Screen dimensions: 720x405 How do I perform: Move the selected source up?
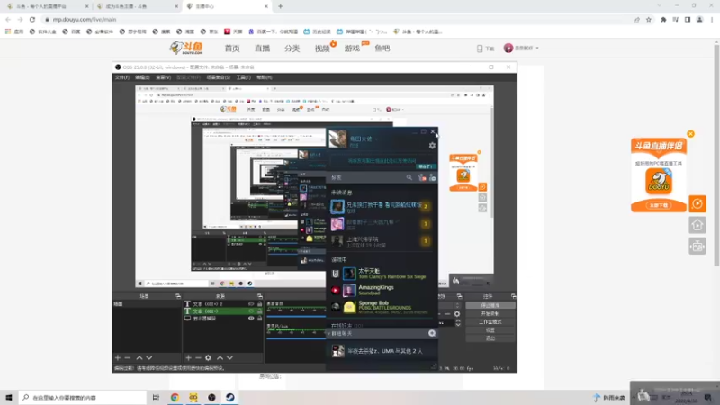click(220, 357)
